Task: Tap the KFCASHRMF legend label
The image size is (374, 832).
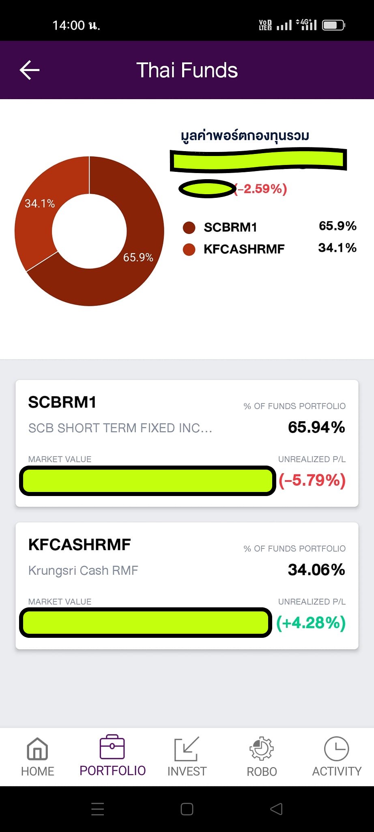Action: (x=244, y=249)
